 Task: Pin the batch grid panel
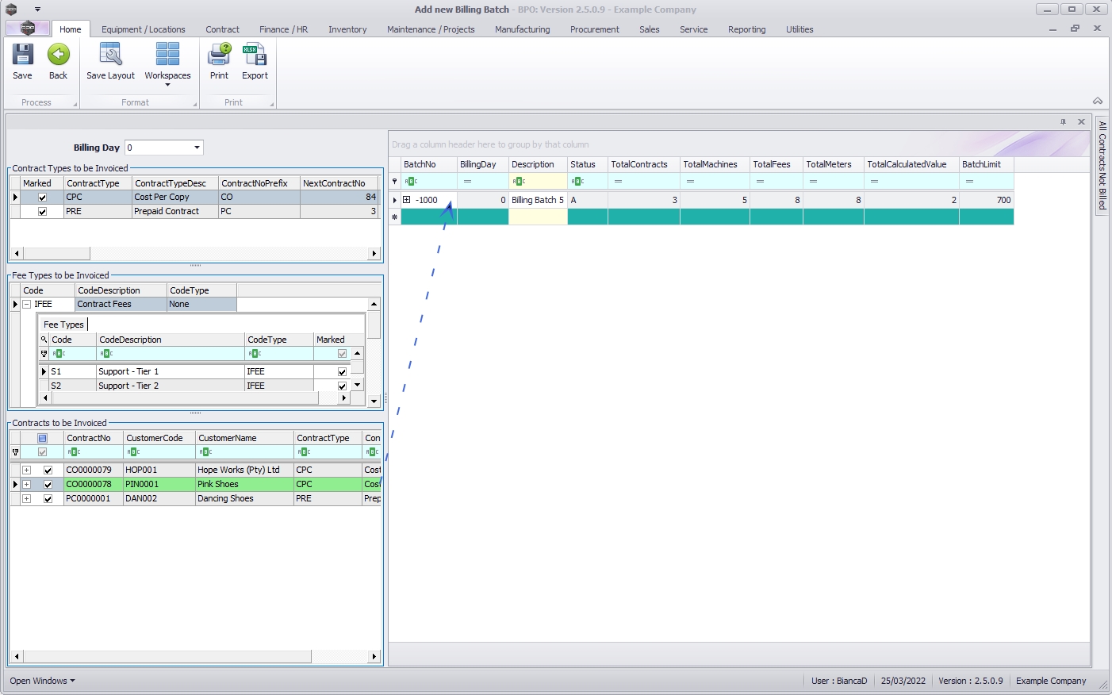click(1063, 122)
